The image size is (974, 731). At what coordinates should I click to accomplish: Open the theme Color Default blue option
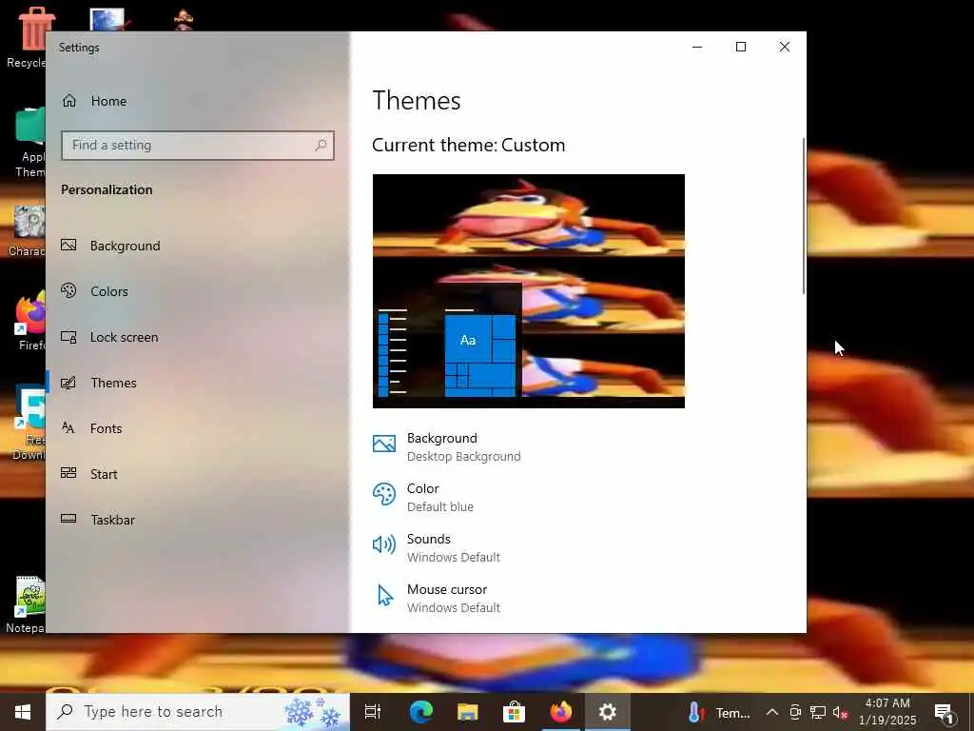click(423, 497)
